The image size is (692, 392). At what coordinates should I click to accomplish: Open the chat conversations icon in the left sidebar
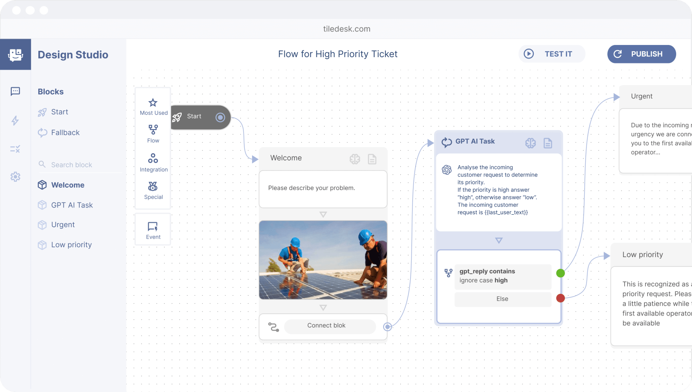(x=15, y=91)
